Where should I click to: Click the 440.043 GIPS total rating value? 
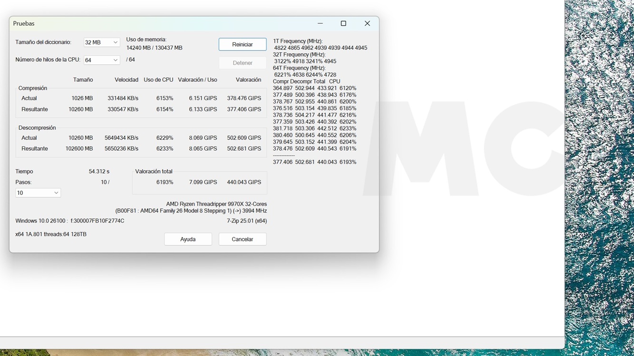click(x=244, y=182)
